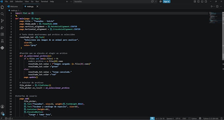The width and height of the screenshot is (224, 120).
Task: Open the Python extension view
Action: [2, 48]
